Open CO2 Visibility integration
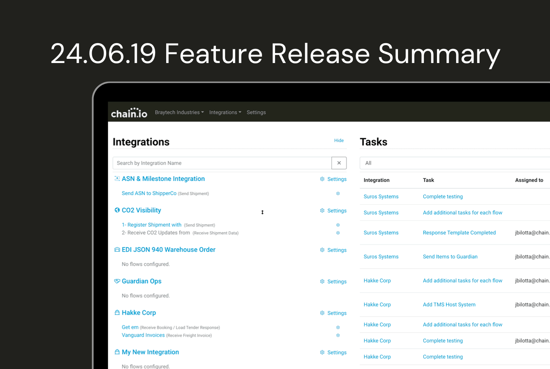Image resolution: width=550 pixels, height=369 pixels. point(141,210)
